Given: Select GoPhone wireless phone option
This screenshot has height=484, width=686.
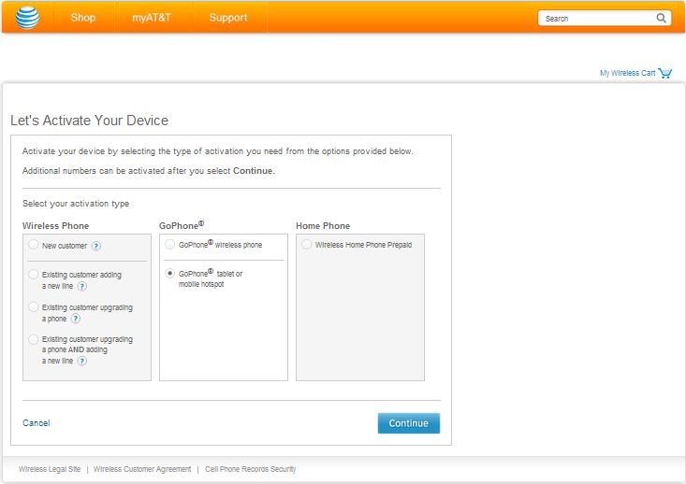Looking at the screenshot, I should (170, 245).
